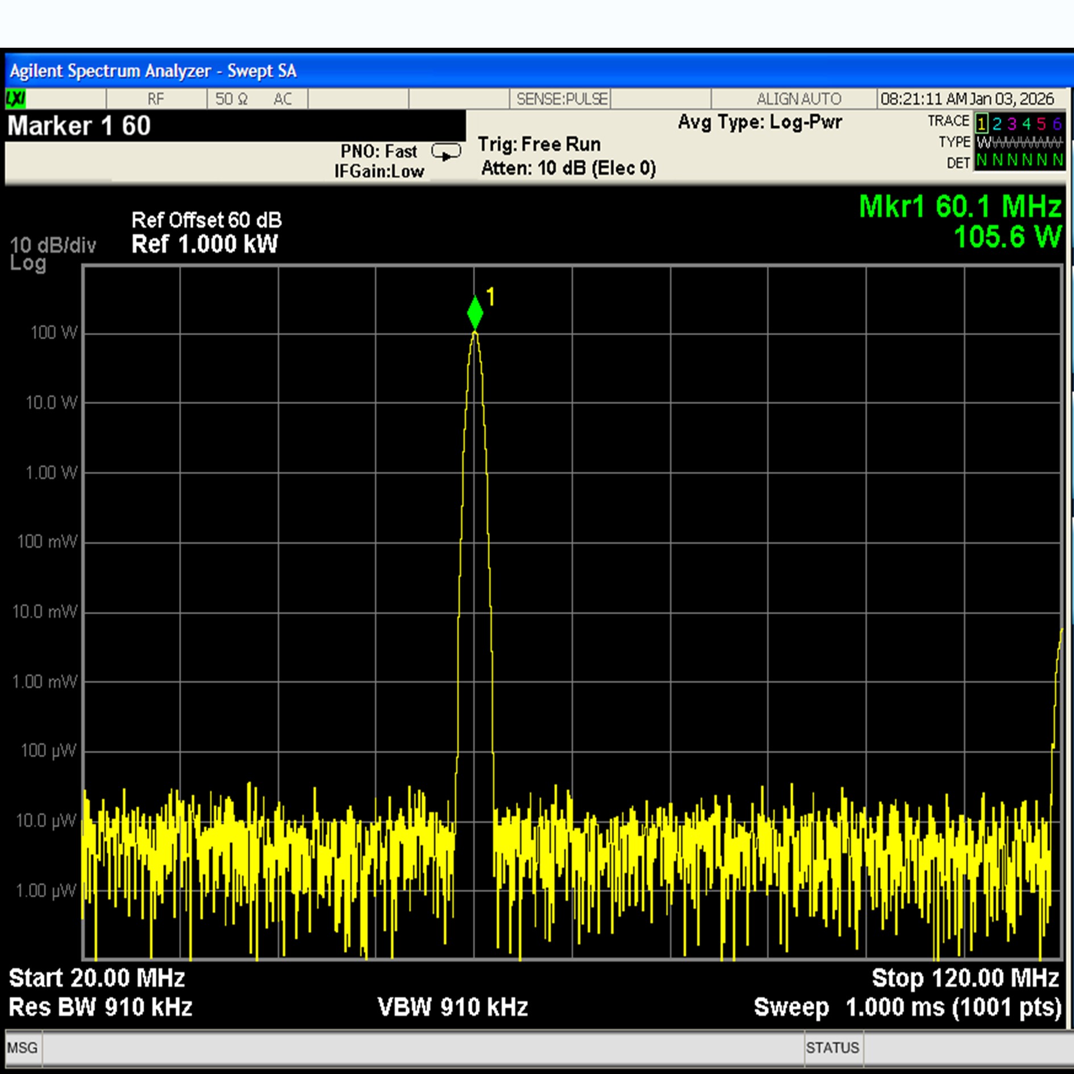The image size is (1074, 1074).
Task: Click Atten: 10 dB (Elec 0) setting
Action: pos(568,168)
